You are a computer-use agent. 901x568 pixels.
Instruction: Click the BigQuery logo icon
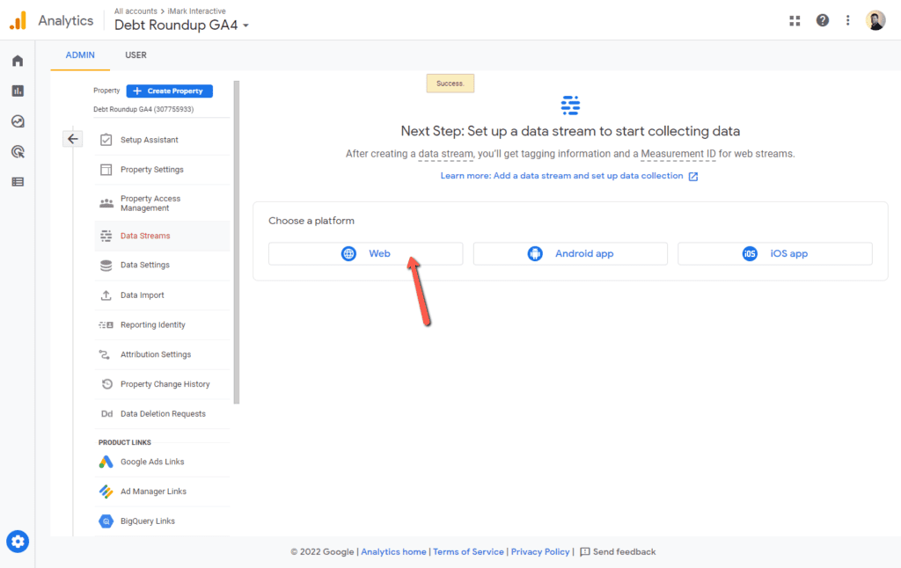point(106,521)
